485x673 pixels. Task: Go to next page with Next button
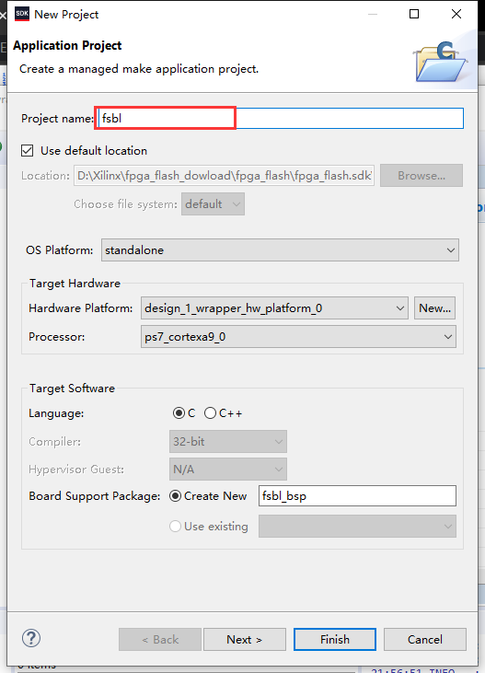tap(245, 640)
